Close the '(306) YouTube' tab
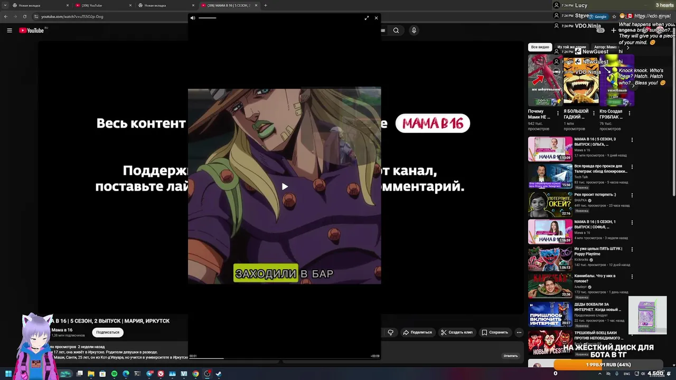The image size is (676, 380). [130, 5]
